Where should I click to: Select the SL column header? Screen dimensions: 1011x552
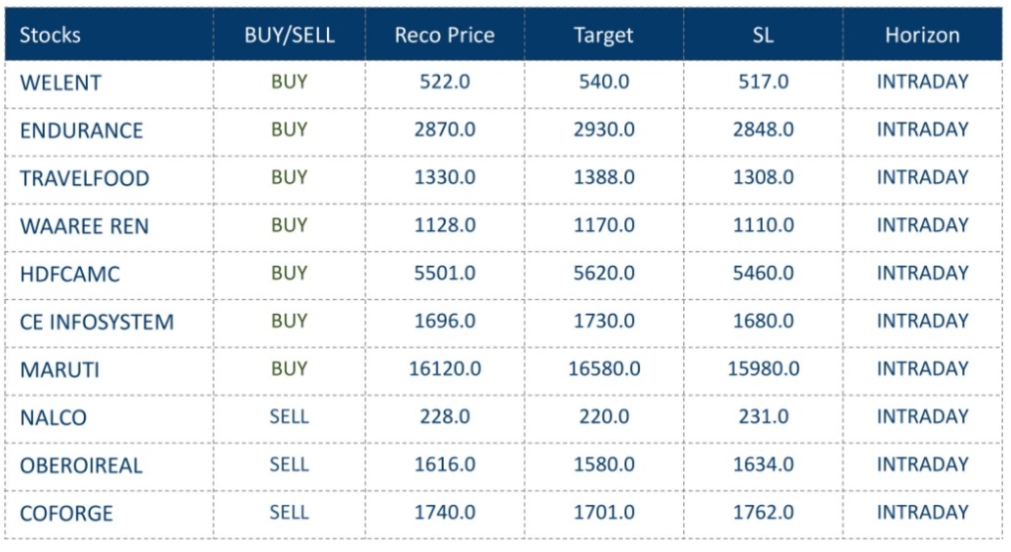click(763, 35)
